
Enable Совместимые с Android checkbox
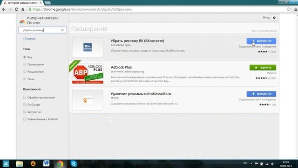tap(25, 119)
